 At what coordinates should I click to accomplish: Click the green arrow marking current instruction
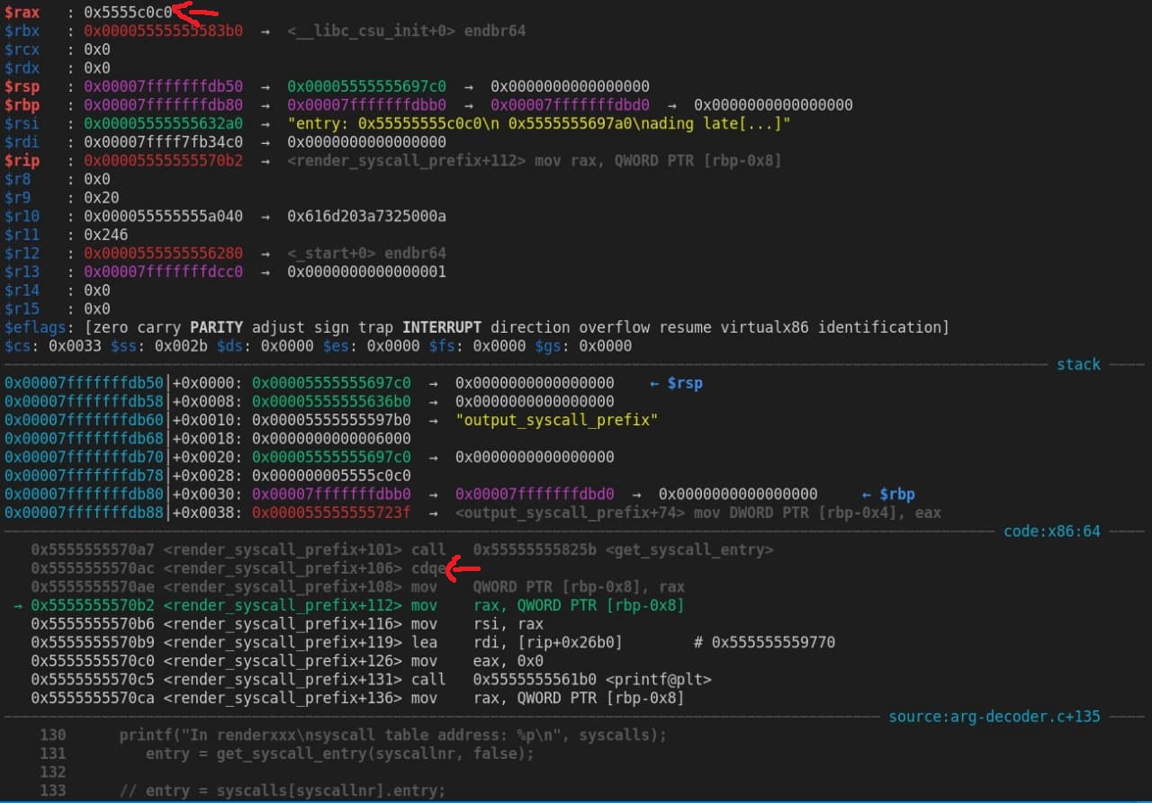coord(18,605)
